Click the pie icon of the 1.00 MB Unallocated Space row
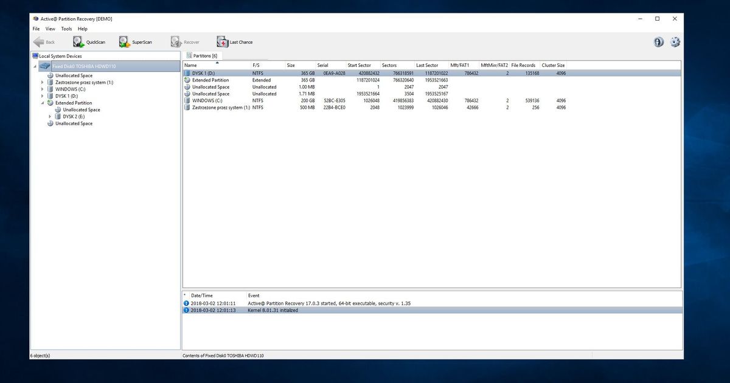 click(187, 87)
